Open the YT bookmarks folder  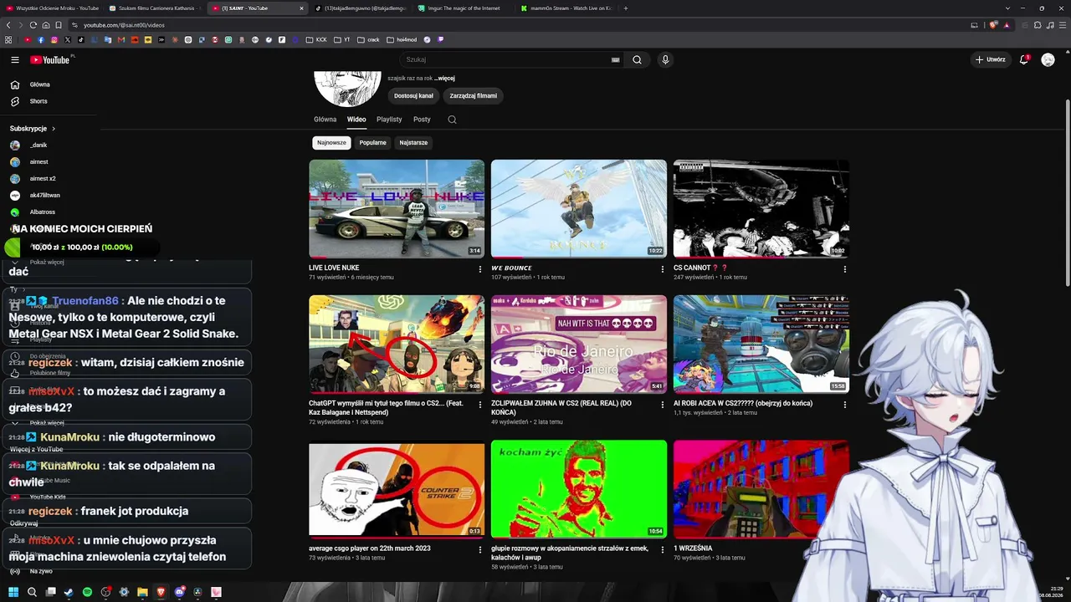[341, 39]
